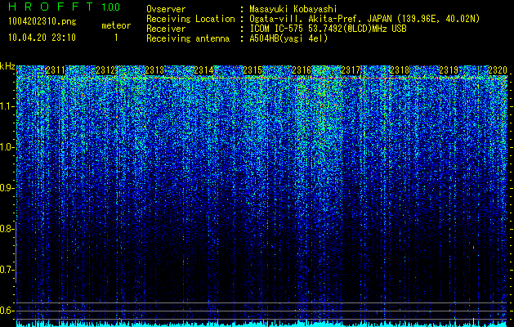Click observer name Masayuki Kobayashi
The image size is (514, 327).
(293, 9)
